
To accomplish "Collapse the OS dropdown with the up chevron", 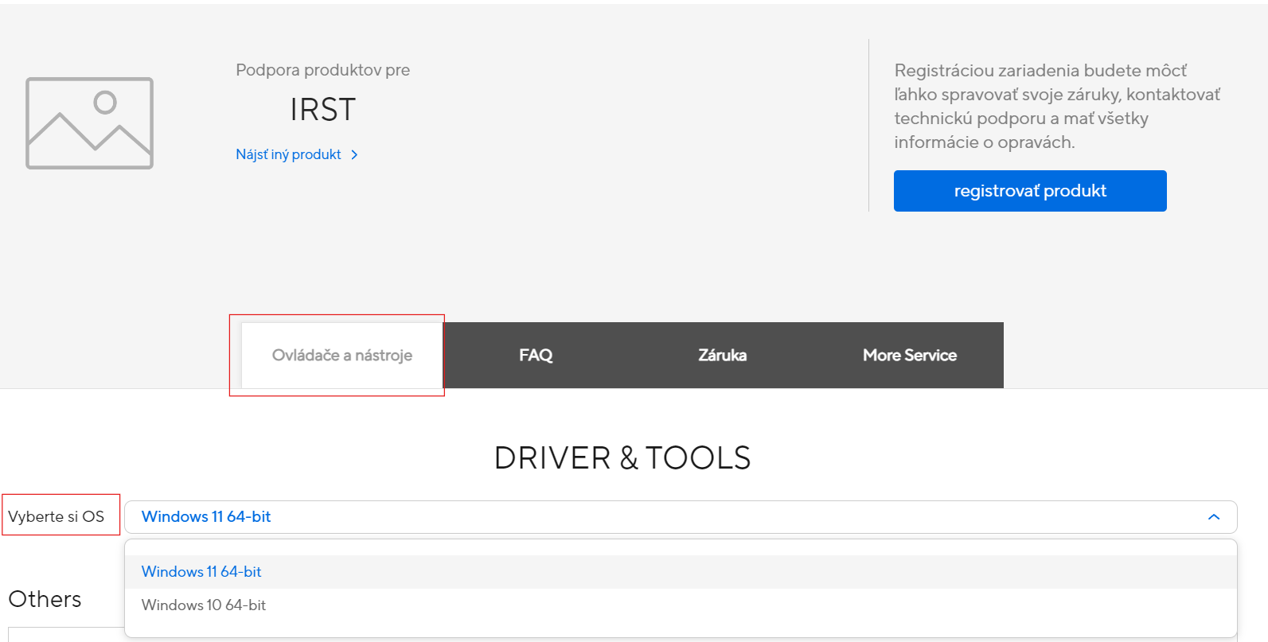I will pos(1214,517).
